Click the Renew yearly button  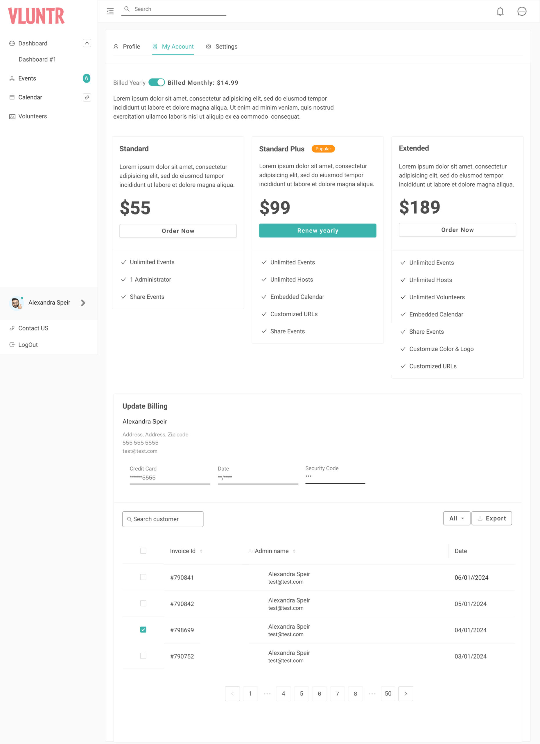click(x=318, y=231)
